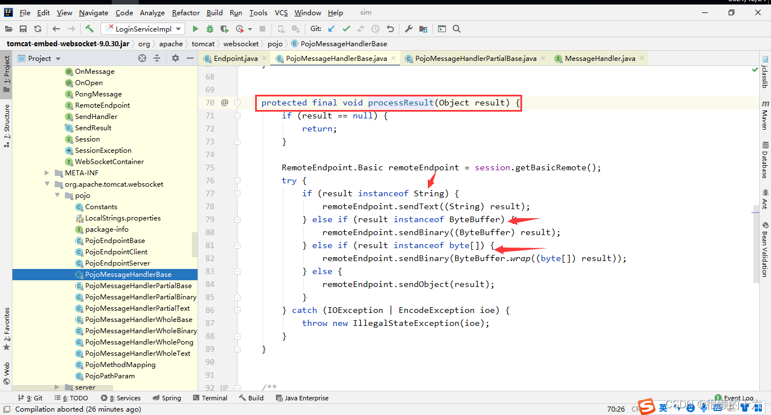Expand the META-INF folder
The width and height of the screenshot is (771, 415).
tap(47, 173)
